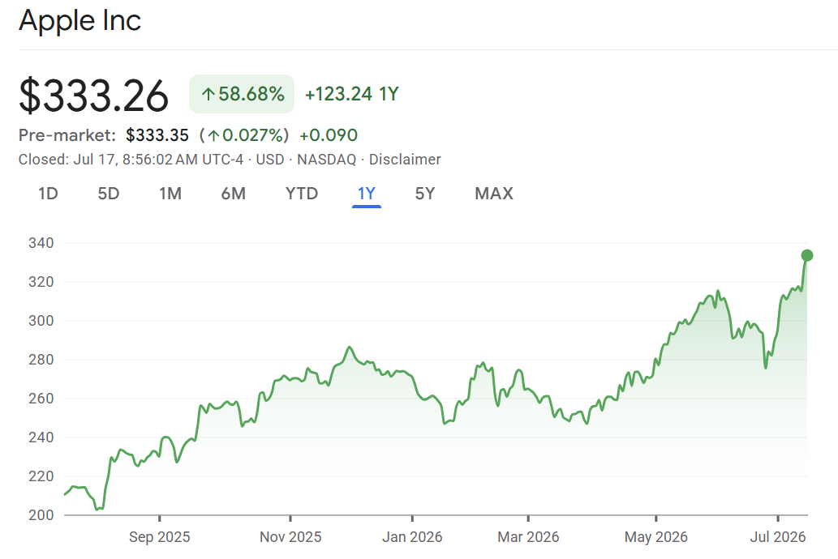Click the Nov 2025 axis label
Screen dimensions: 838x559
point(290,537)
